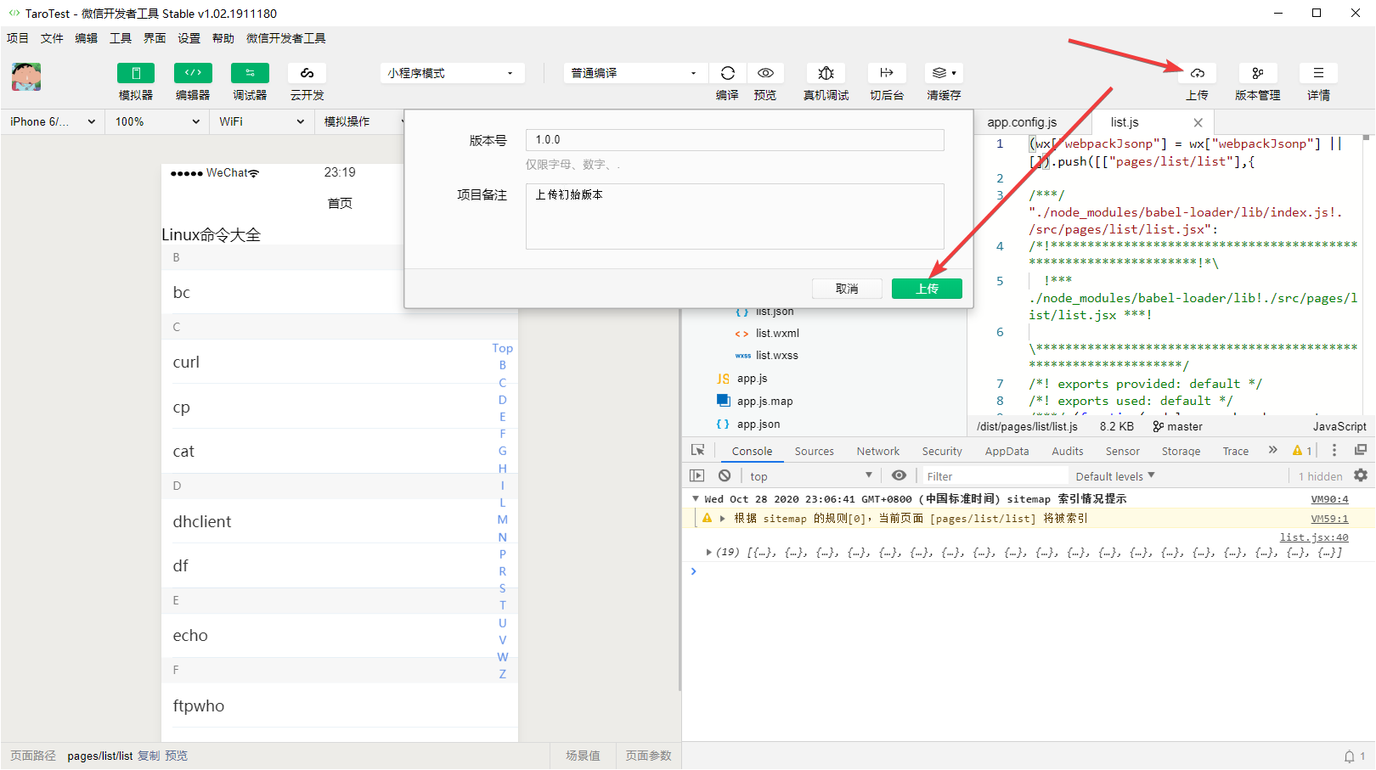This screenshot has width=1376, height=770.
Task: Open the clear cache (清缓存) menu
Action: click(944, 73)
